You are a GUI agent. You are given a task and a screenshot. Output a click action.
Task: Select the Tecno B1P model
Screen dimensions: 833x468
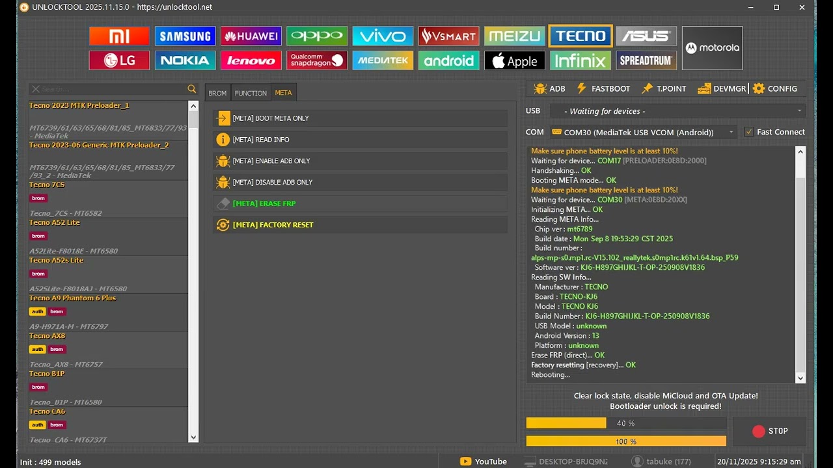pyautogui.click(x=108, y=388)
